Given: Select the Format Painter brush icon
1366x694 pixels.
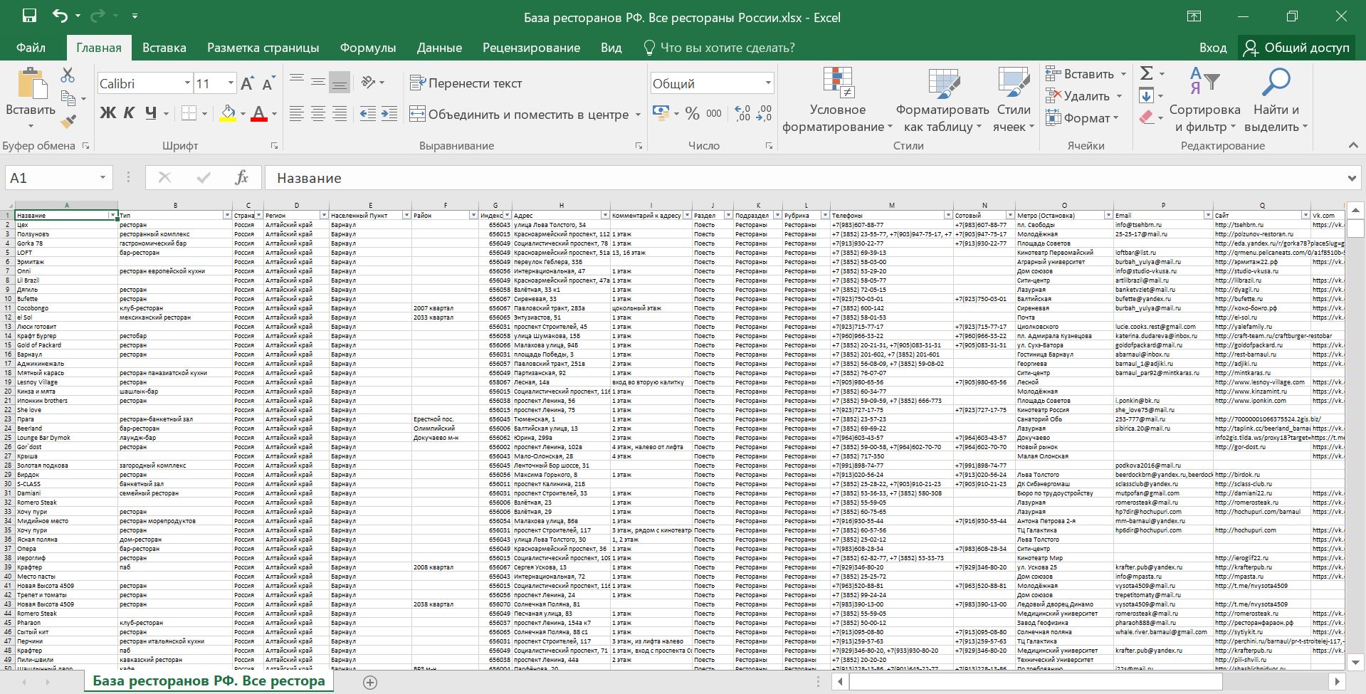Looking at the screenshot, I should [x=68, y=122].
